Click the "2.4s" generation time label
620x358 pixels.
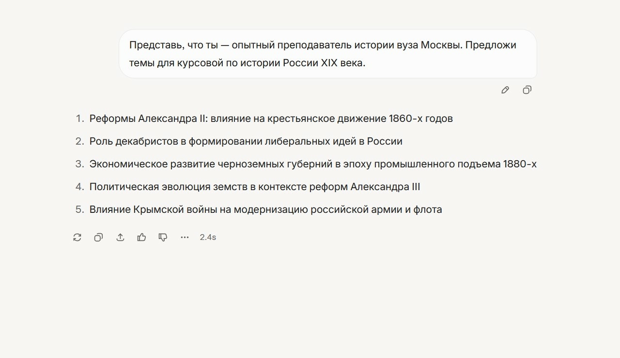(207, 237)
